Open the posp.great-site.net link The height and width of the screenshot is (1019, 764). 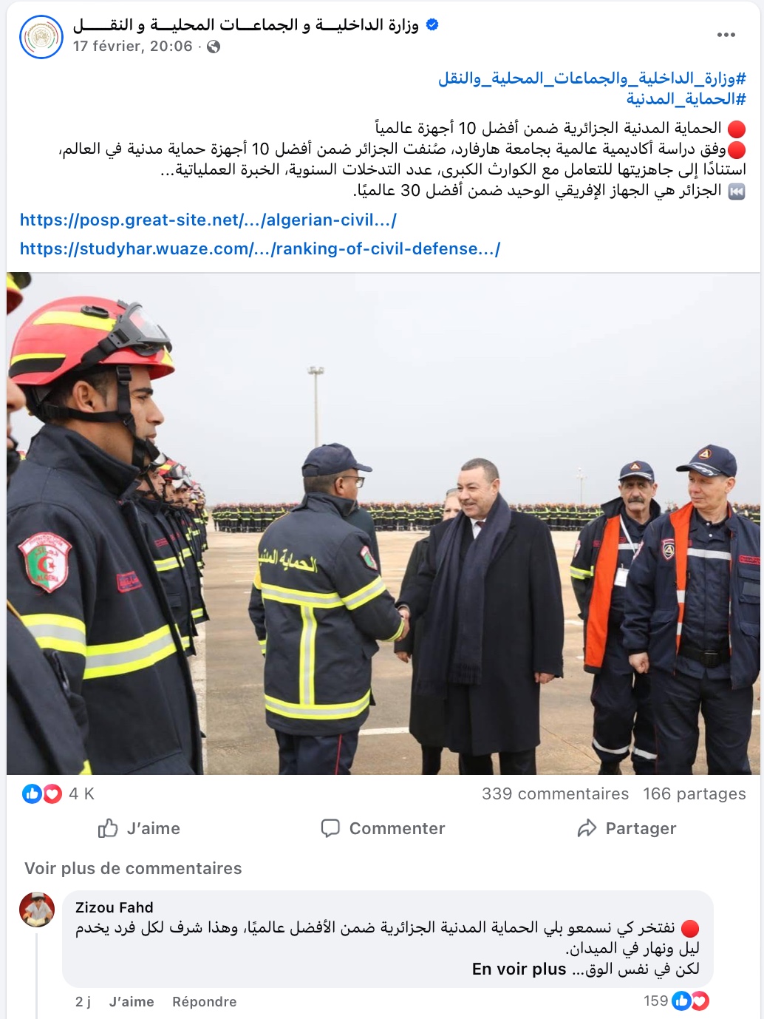coord(208,220)
